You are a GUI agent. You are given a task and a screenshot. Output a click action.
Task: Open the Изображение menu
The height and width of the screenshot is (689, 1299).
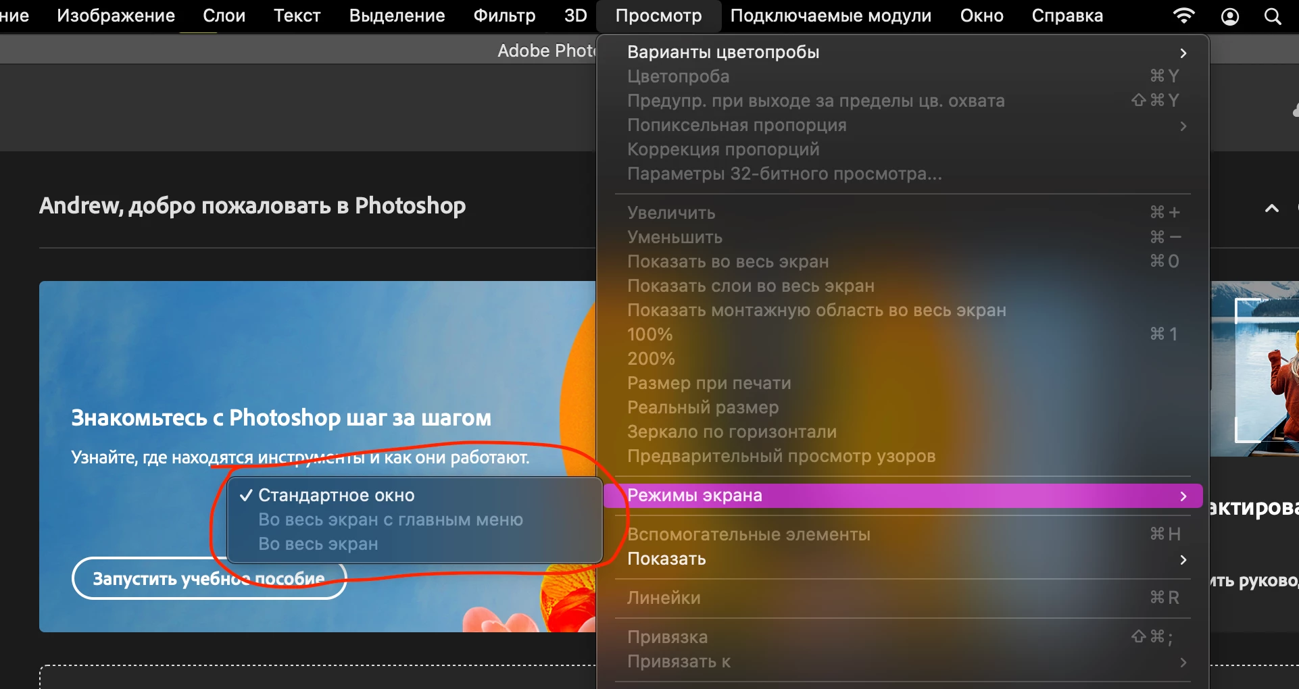pos(116,16)
